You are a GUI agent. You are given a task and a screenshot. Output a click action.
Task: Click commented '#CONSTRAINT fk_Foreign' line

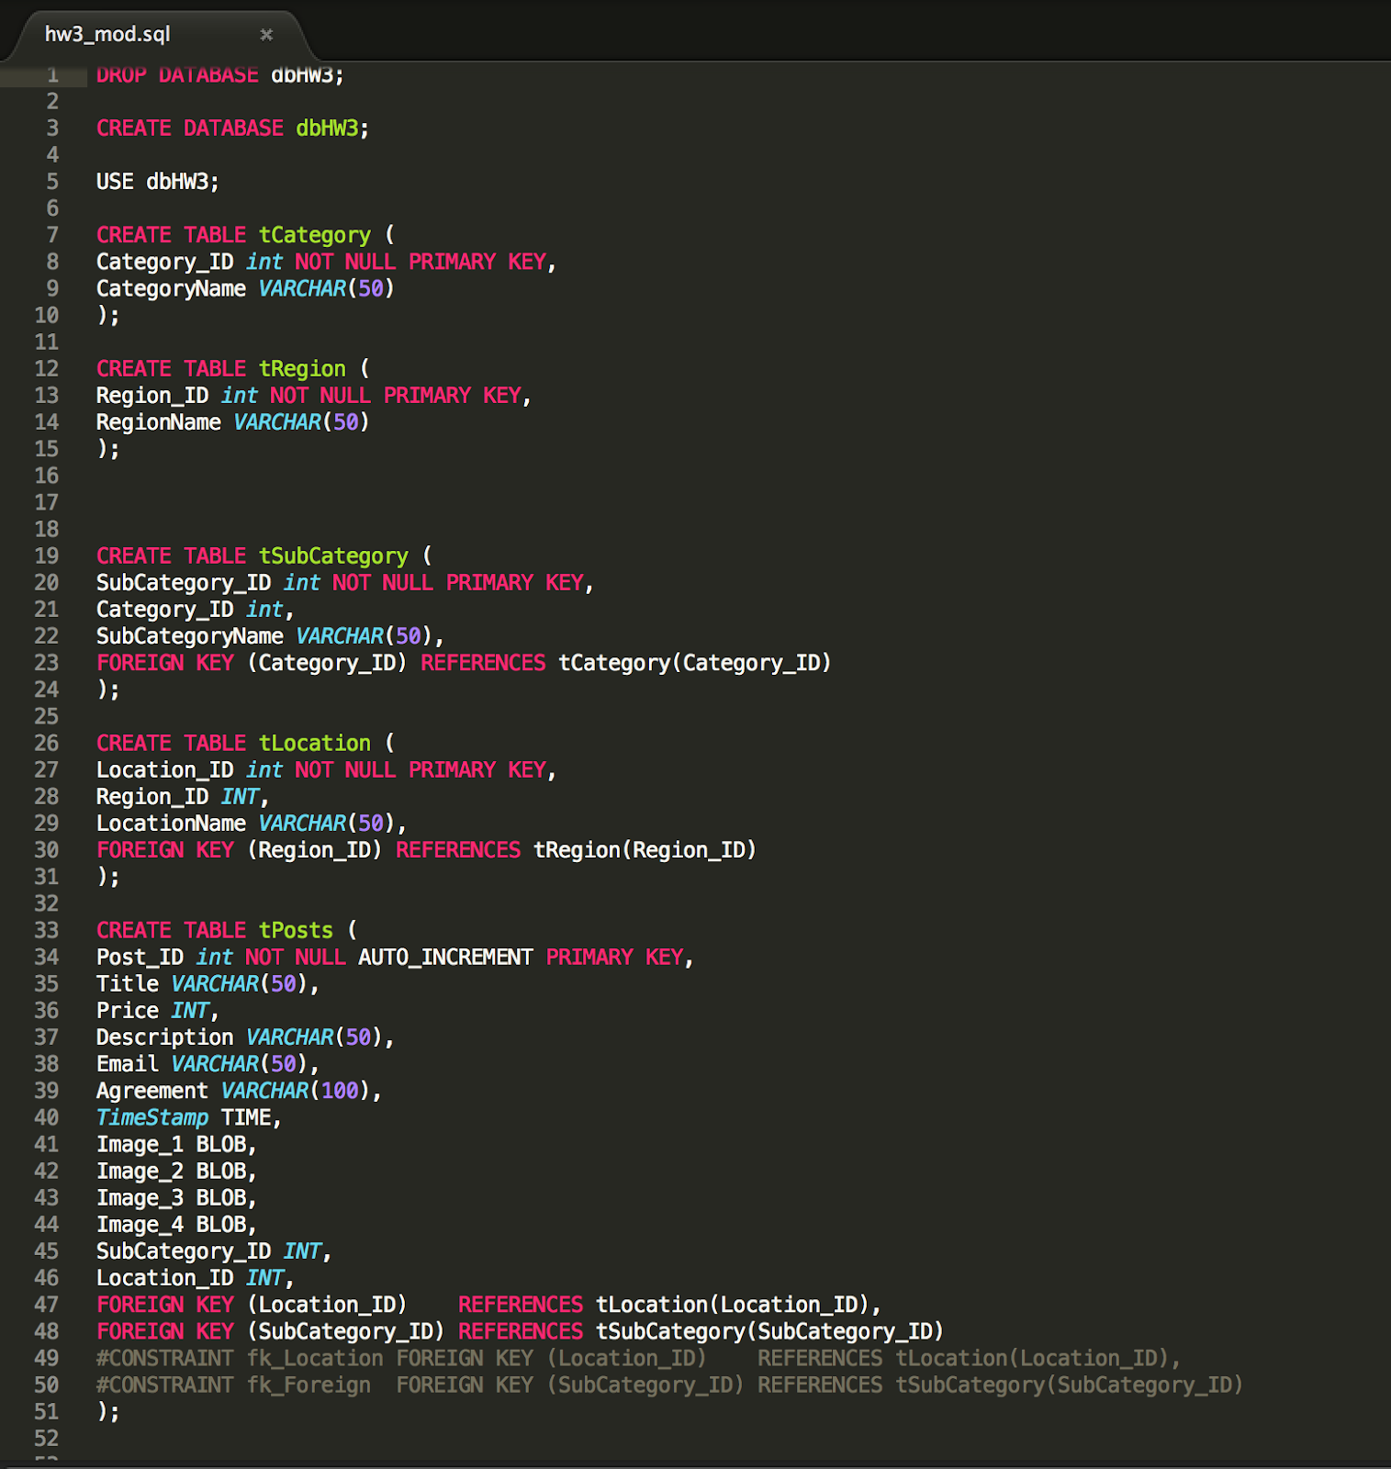tap(669, 1385)
